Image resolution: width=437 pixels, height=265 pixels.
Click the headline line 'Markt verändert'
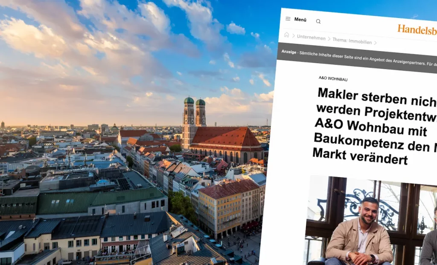(x=360, y=157)
